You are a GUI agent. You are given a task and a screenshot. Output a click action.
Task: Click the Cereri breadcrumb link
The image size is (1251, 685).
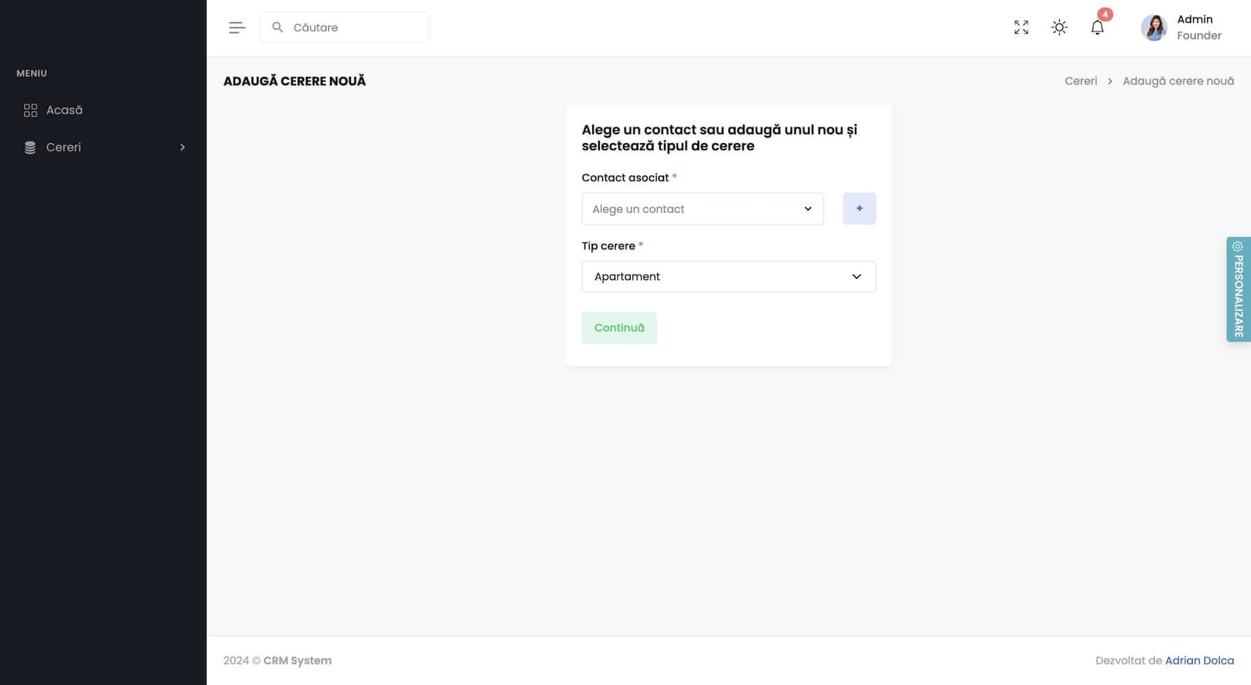click(1080, 81)
